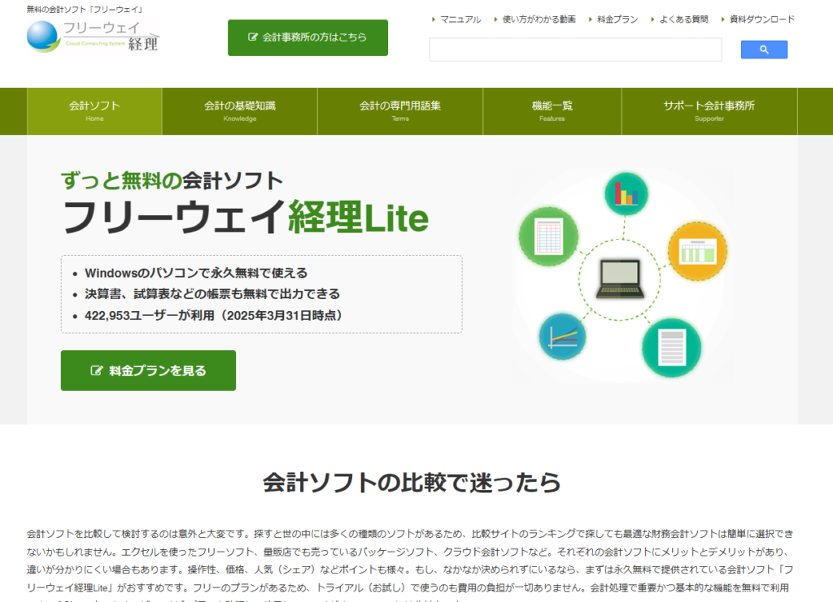The image size is (833, 602).
Task: Click the 無料の会計ソフト「フリーウェイ」 header text
Action: (x=85, y=10)
